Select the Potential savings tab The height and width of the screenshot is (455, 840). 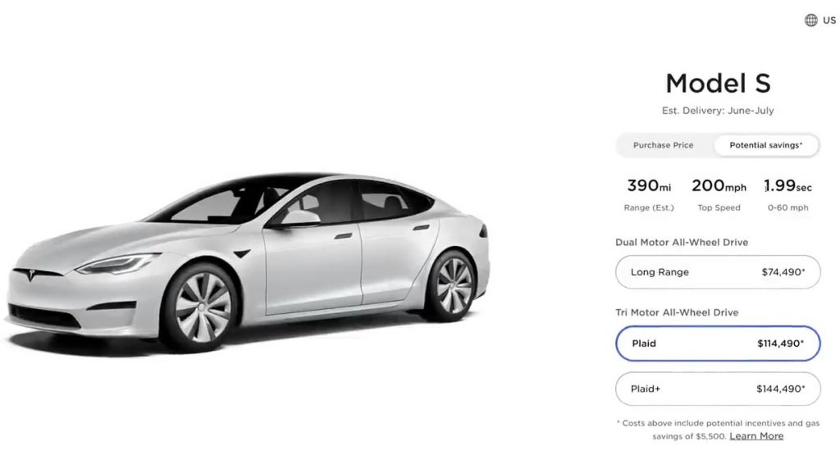(x=766, y=145)
